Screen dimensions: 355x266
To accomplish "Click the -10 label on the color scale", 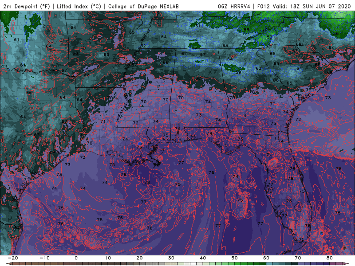I will [44, 258].
